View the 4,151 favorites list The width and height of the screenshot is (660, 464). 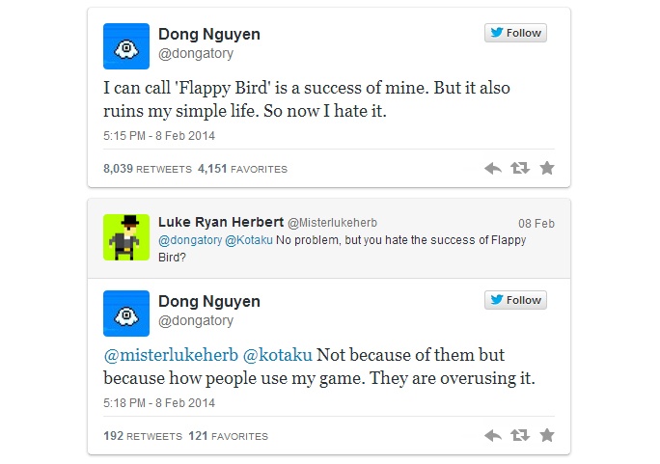242,169
